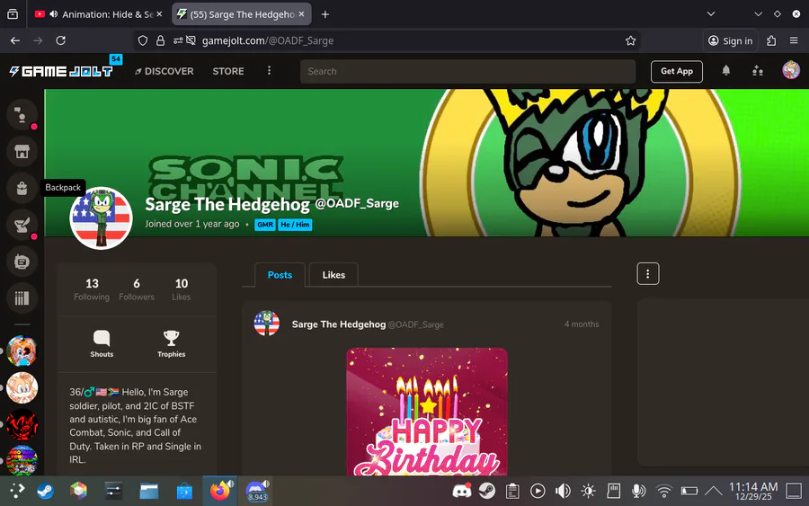Open the quests icon in the left sidebar
Viewport: 809px width, 506px height.
point(22,225)
